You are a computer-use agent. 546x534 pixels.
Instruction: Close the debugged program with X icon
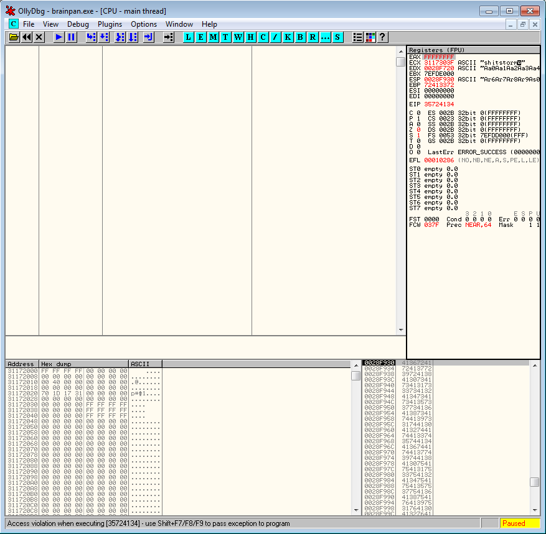[x=39, y=37]
